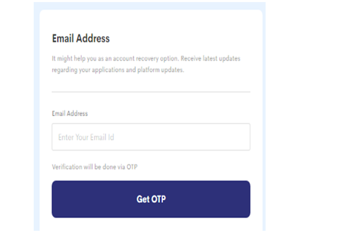
Task: Click the 'Verification will be done via OTP' note
Action: tap(95, 167)
